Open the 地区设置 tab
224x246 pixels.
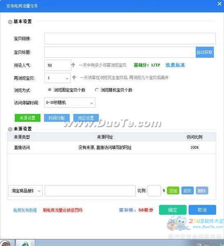point(86,118)
